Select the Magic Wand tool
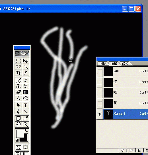148x155 pixels. [x=26, y=67]
